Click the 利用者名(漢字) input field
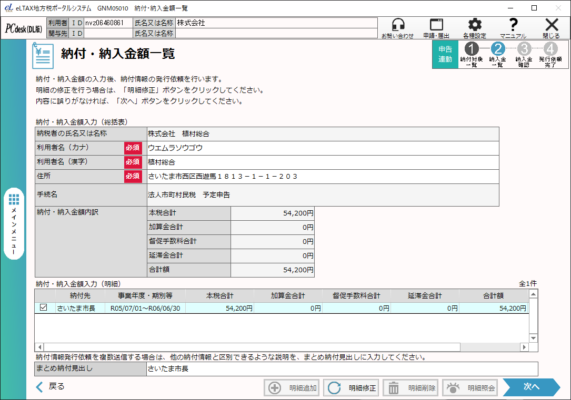The image size is (571, 400). coord(323,162)
